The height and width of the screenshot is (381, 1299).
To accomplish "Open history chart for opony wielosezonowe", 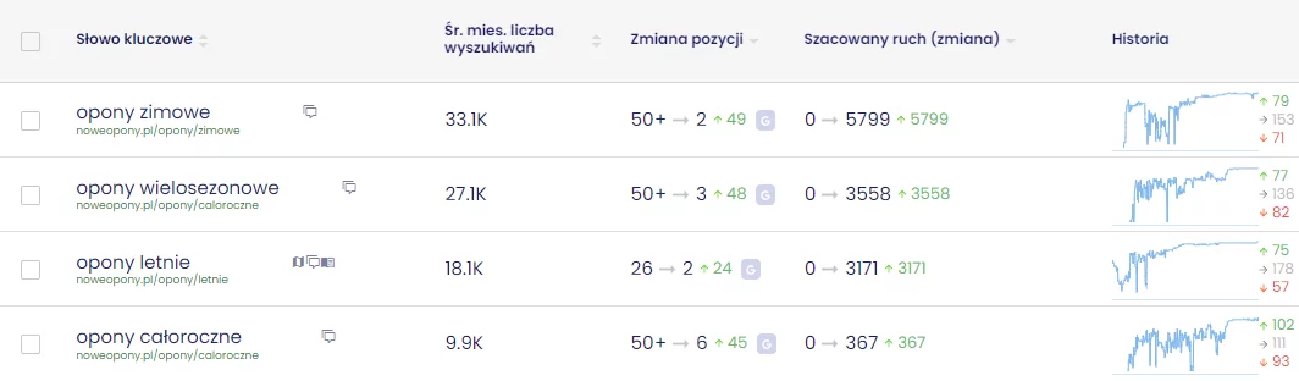I will 1185,195.
